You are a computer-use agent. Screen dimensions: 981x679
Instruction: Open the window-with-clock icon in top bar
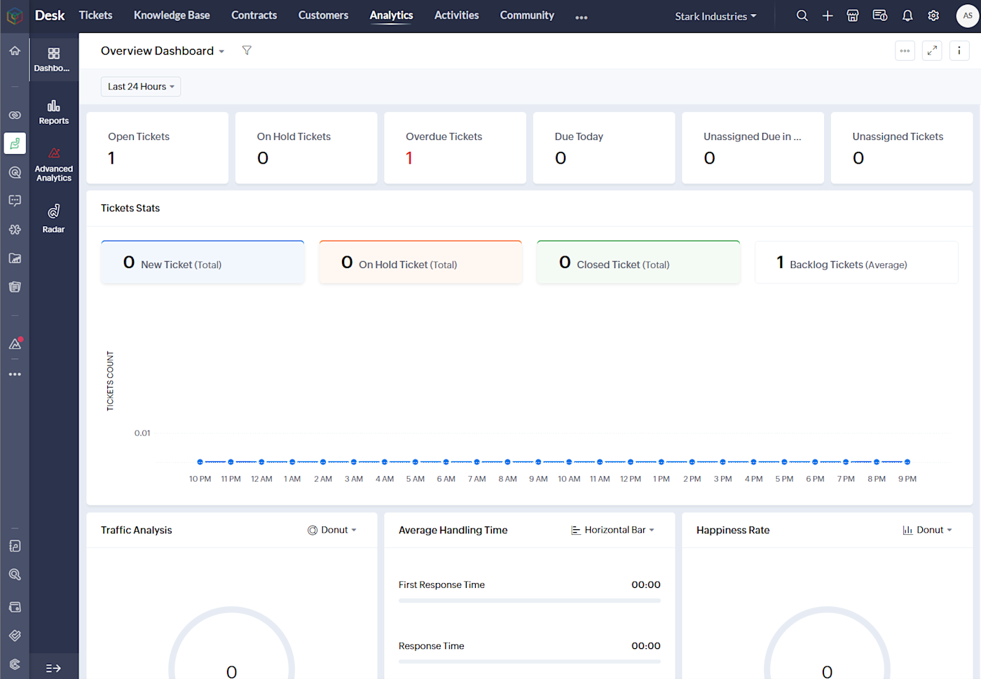click(x=880, y=15)
